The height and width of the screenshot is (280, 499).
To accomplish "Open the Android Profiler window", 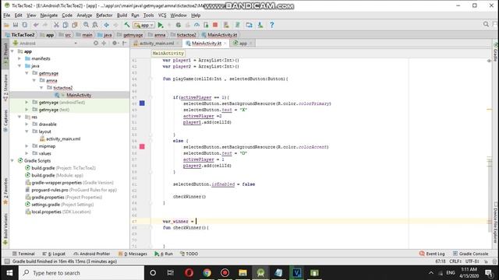I will click(92, 254).
